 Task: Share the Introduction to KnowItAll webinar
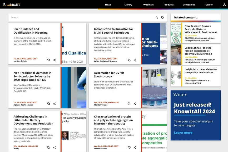[135, 60]
